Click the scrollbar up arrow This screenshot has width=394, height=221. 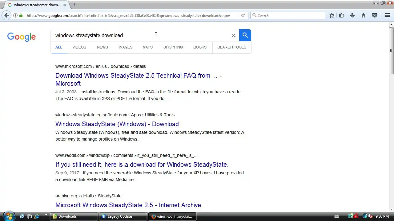(392, 25)
